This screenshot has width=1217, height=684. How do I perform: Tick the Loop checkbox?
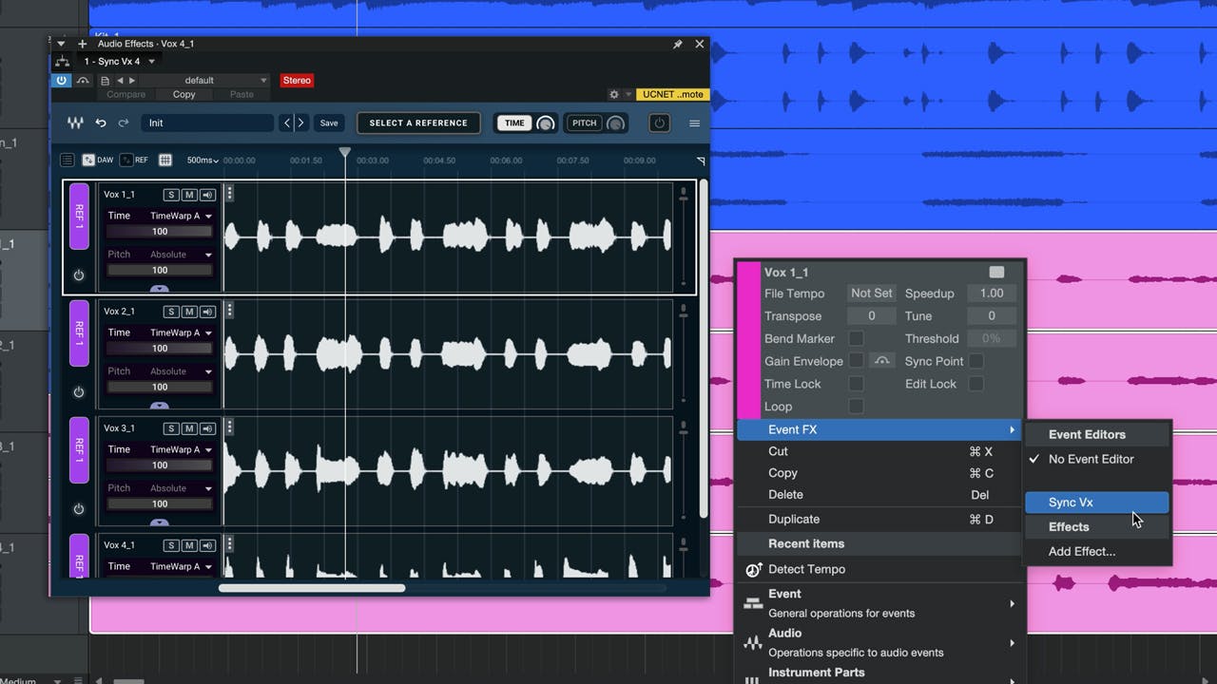click(x=856, y=407)
